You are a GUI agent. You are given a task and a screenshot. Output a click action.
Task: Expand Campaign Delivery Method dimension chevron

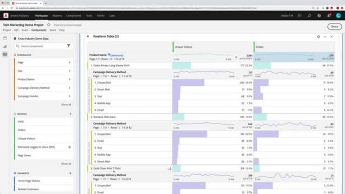(69, 88)
